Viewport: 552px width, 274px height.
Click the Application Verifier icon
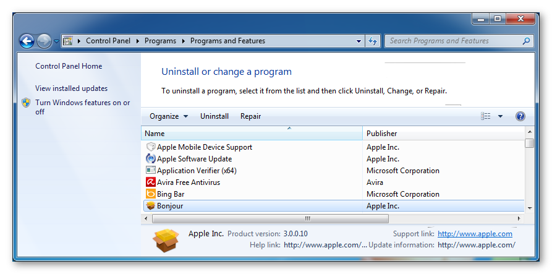(151, 171)
